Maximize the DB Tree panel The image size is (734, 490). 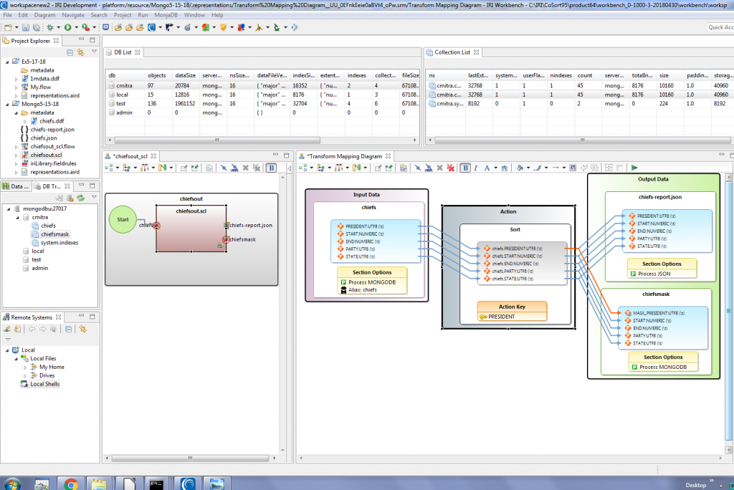[92, 186]
